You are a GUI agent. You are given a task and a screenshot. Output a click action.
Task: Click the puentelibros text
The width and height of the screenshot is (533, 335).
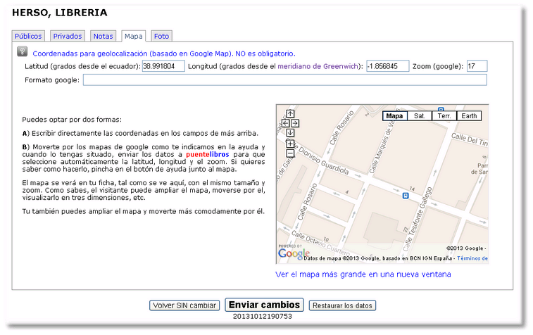point(208,154)
